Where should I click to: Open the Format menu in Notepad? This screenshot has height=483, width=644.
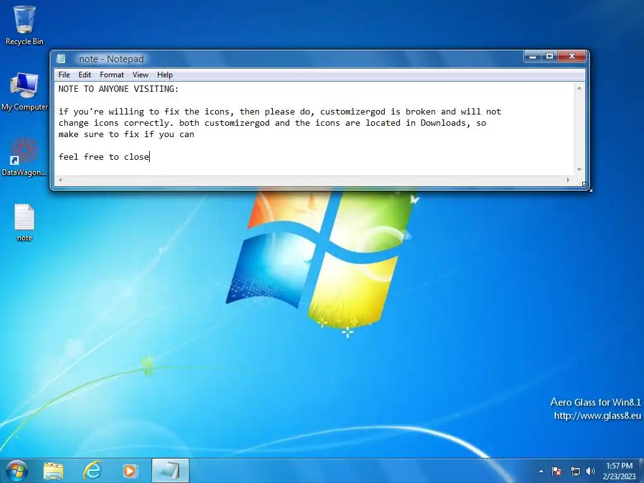pos(112,75)
